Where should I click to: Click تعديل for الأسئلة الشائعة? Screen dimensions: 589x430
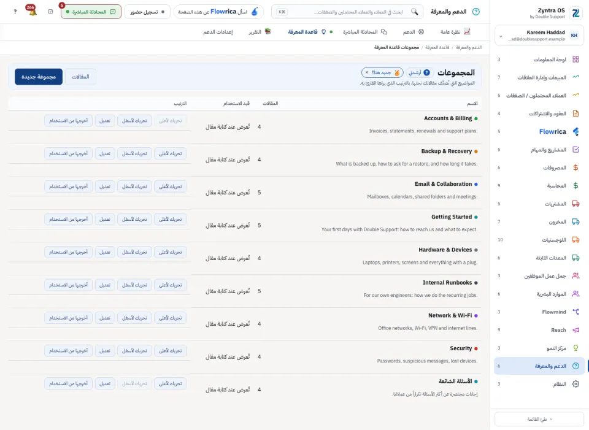pos(105,383)
